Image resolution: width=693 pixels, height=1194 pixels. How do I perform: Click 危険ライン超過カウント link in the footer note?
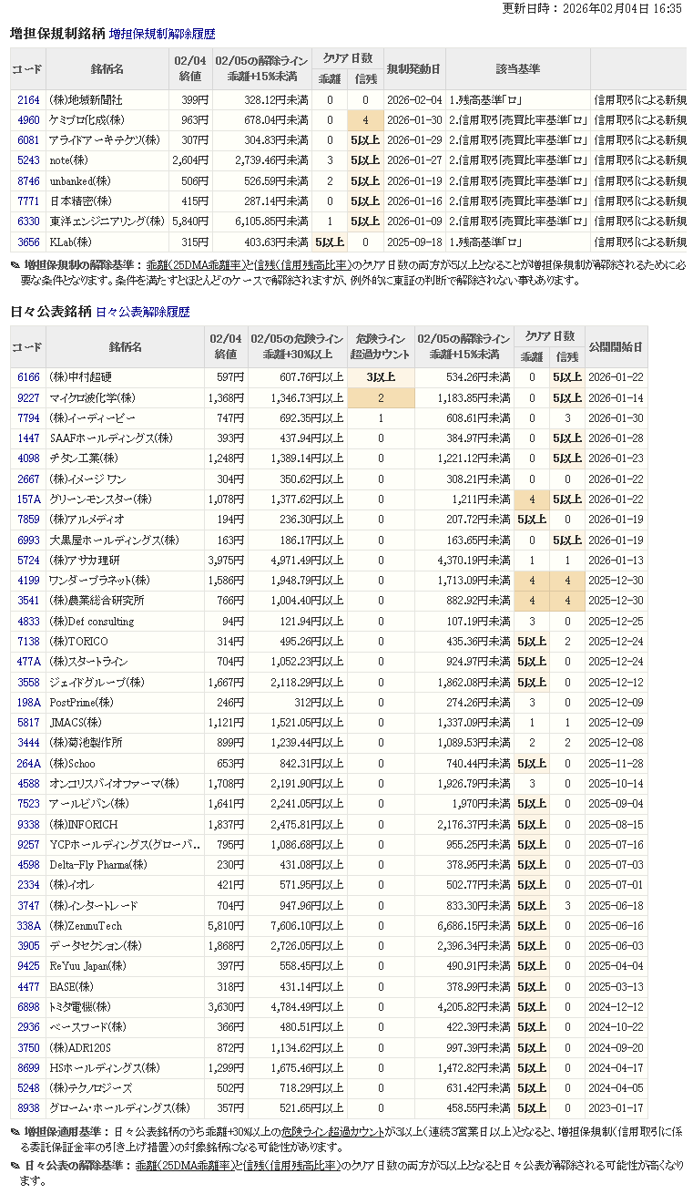point(332,1132)
